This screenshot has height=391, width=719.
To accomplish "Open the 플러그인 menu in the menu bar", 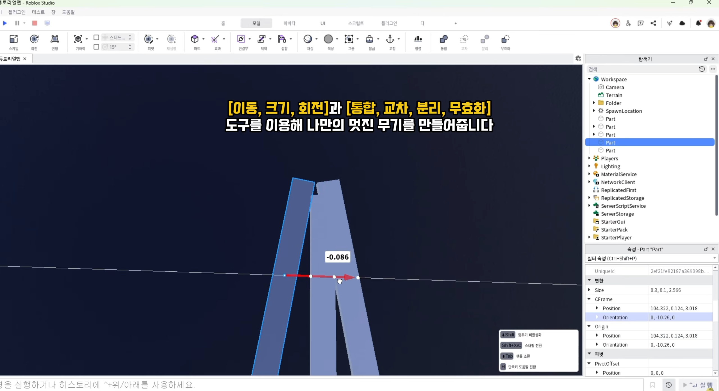I will coord(17,12).
